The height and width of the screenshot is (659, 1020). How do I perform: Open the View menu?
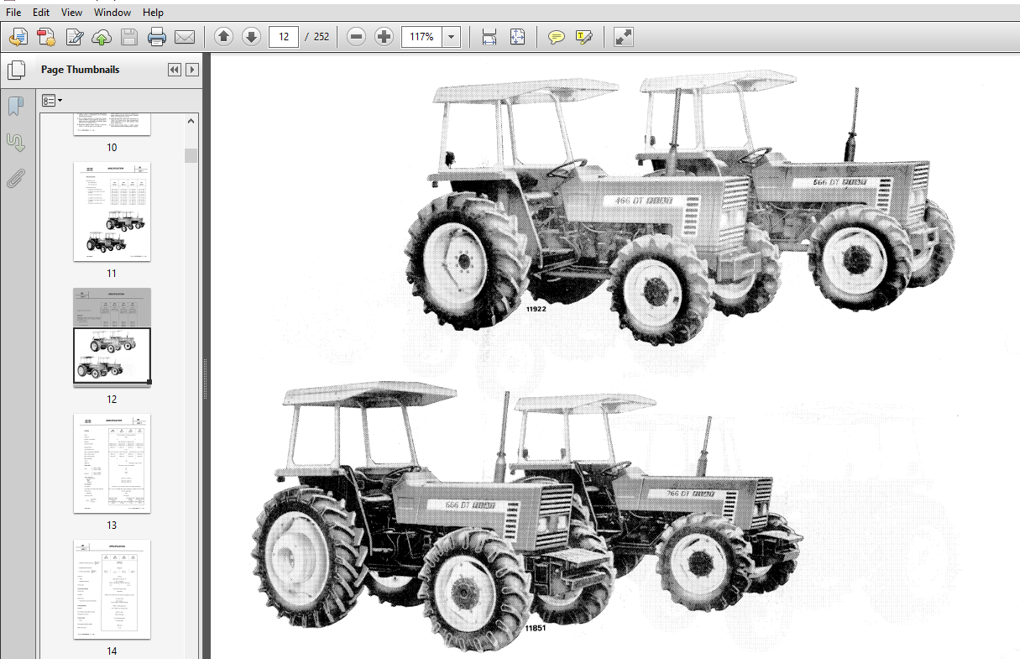coord(72,13)
